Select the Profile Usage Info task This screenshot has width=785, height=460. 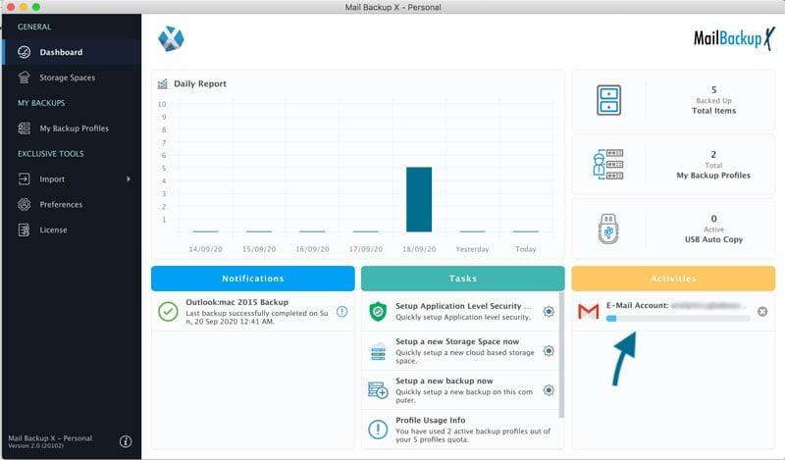click(459, 430)
